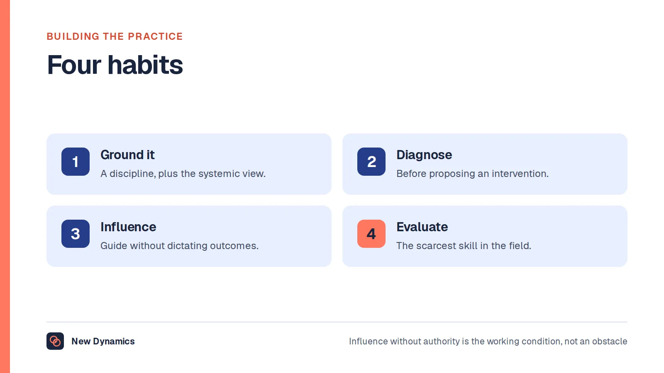Select the 'Ground it' heading
The image size is (664, 373).
point(127,155)
